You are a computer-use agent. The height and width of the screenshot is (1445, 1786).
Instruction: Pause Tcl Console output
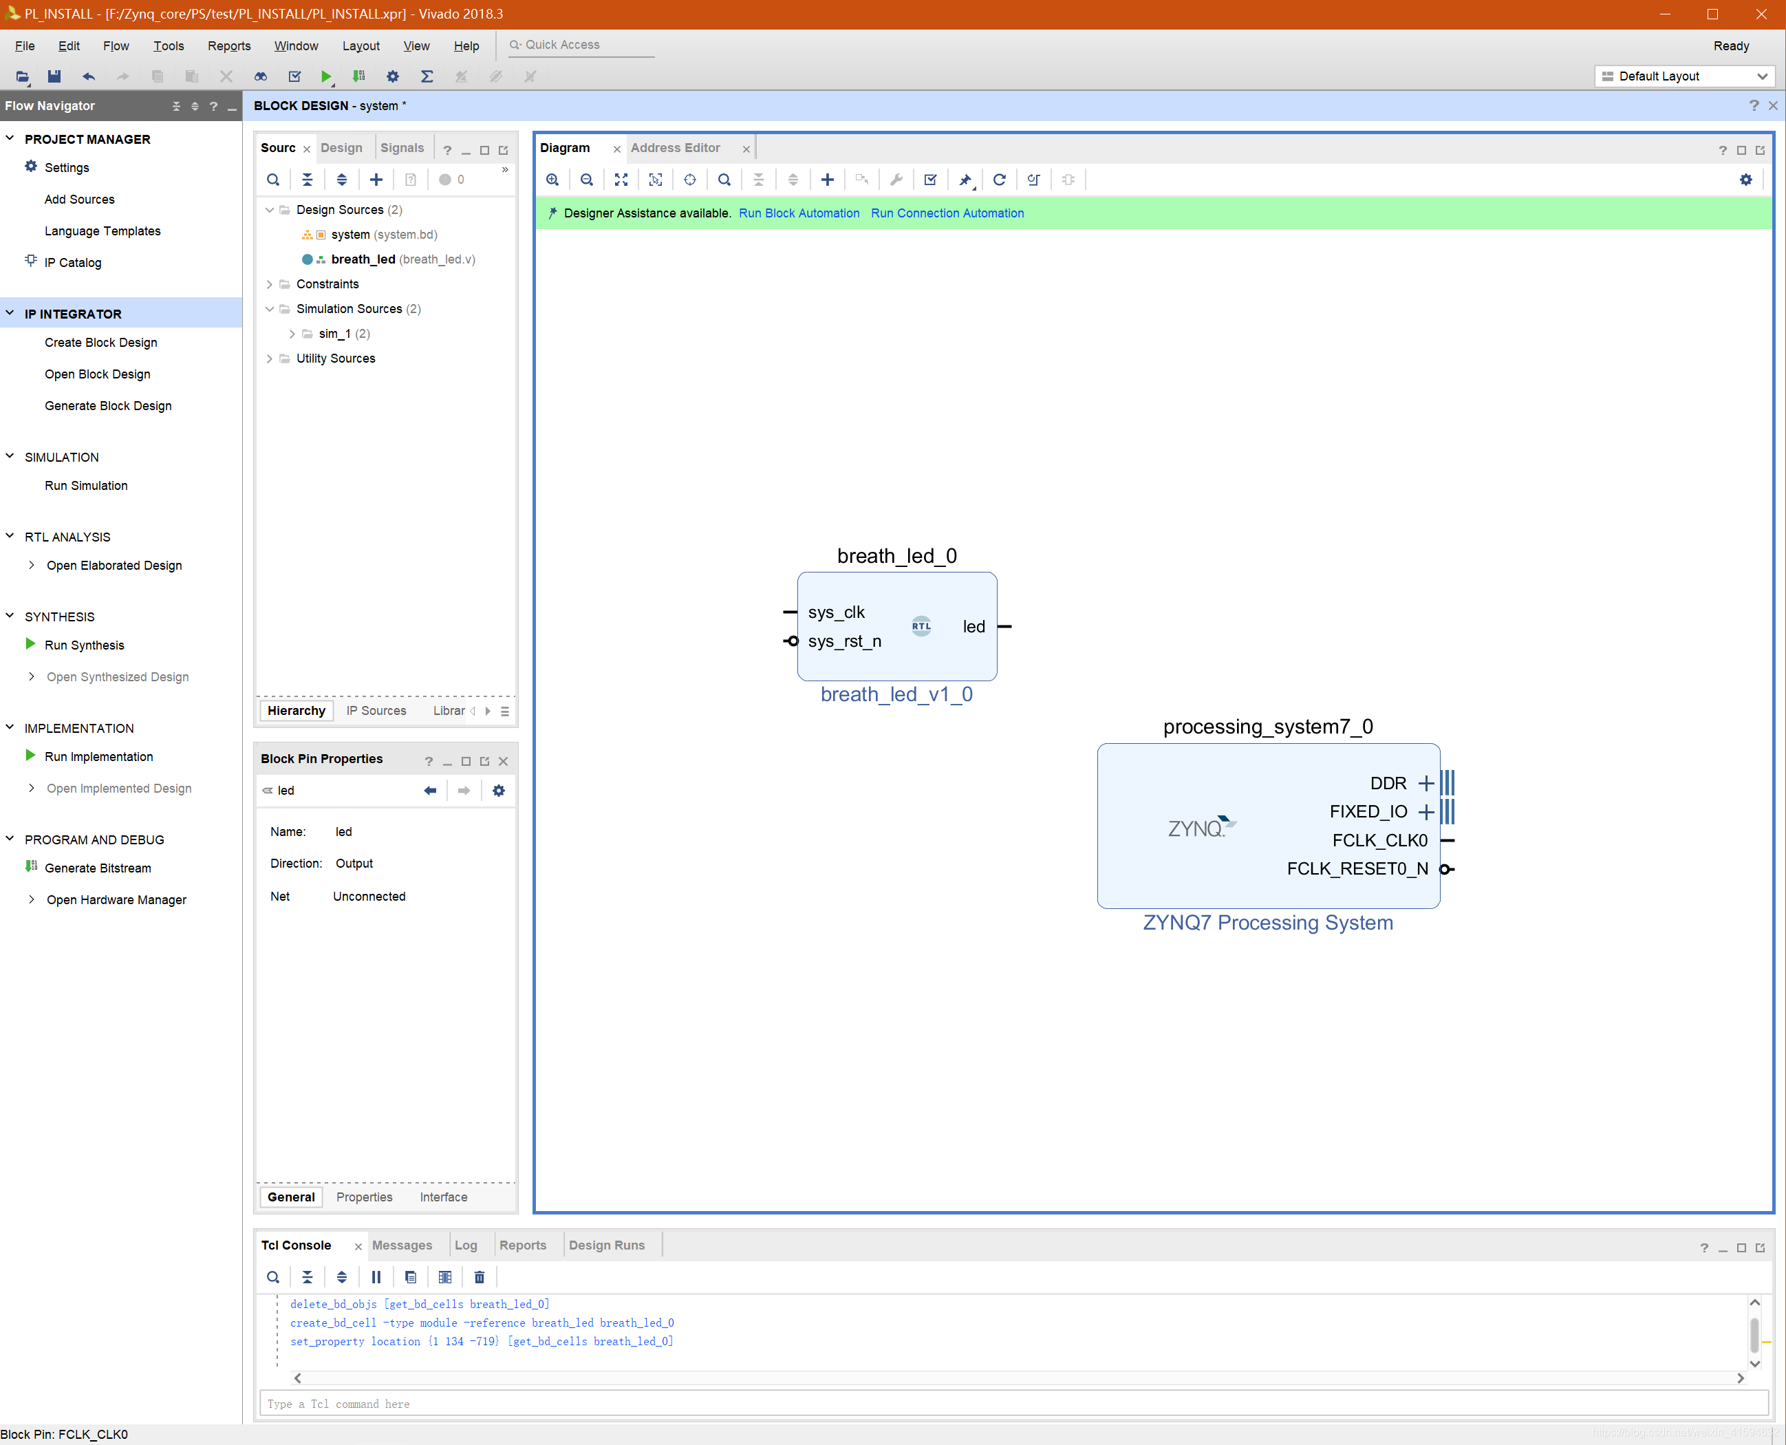pyautogui.click(x=376, y=1277)
